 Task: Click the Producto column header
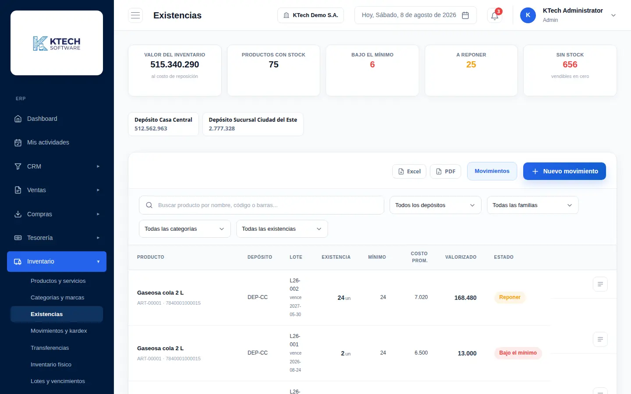(x=151, y=257)
